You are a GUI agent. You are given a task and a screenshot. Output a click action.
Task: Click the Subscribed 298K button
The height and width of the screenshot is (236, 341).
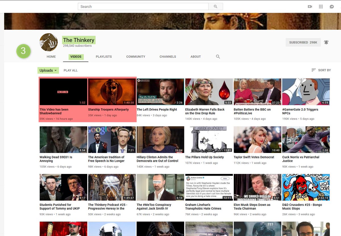click(x=303, y=42)
